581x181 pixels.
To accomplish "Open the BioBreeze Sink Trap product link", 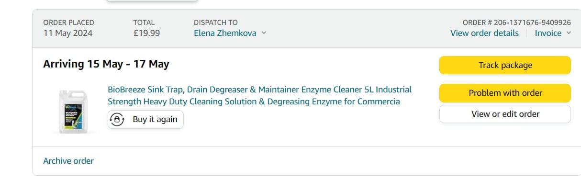I will [259, 95].
